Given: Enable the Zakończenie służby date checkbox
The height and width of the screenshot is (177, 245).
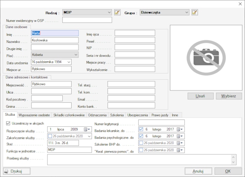Looking at the screenshot, I should click(x=51, y=136).
